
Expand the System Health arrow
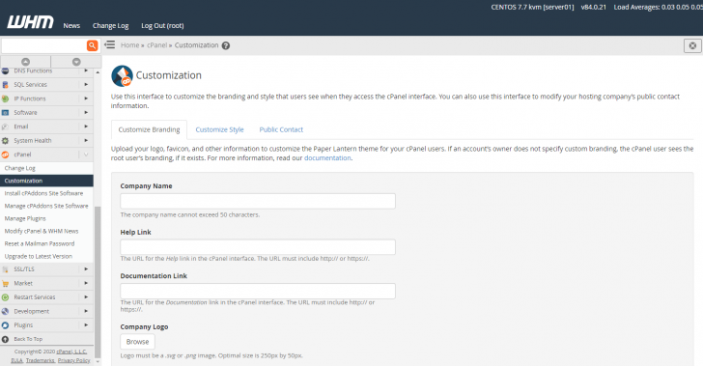pyautogui.click(x=86, y=140)
